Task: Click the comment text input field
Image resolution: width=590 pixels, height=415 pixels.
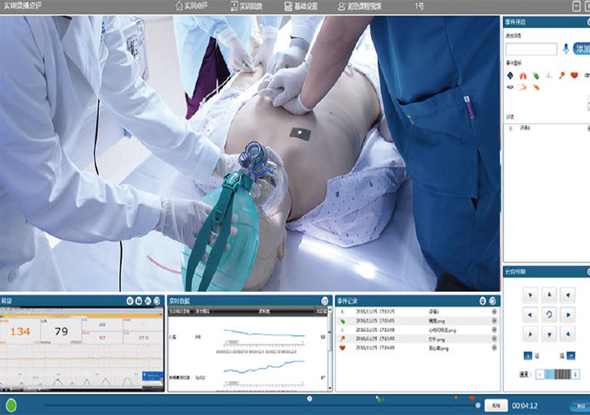Action: (531, 49)
